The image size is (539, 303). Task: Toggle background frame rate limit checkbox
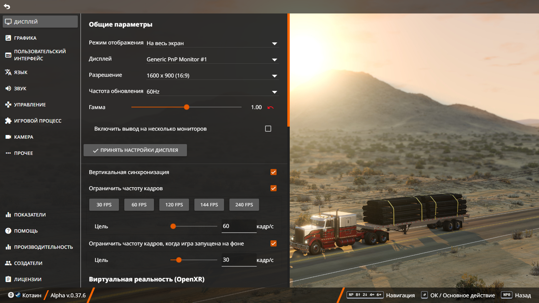tap(274, 243)
